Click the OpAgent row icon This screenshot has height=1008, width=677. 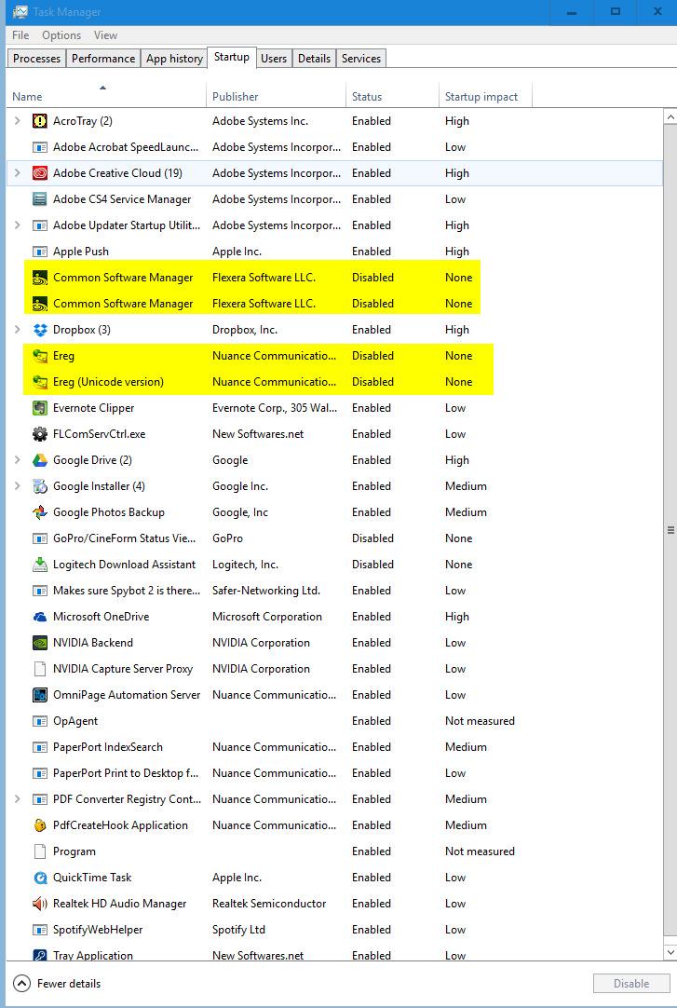(x=40, y=721)
